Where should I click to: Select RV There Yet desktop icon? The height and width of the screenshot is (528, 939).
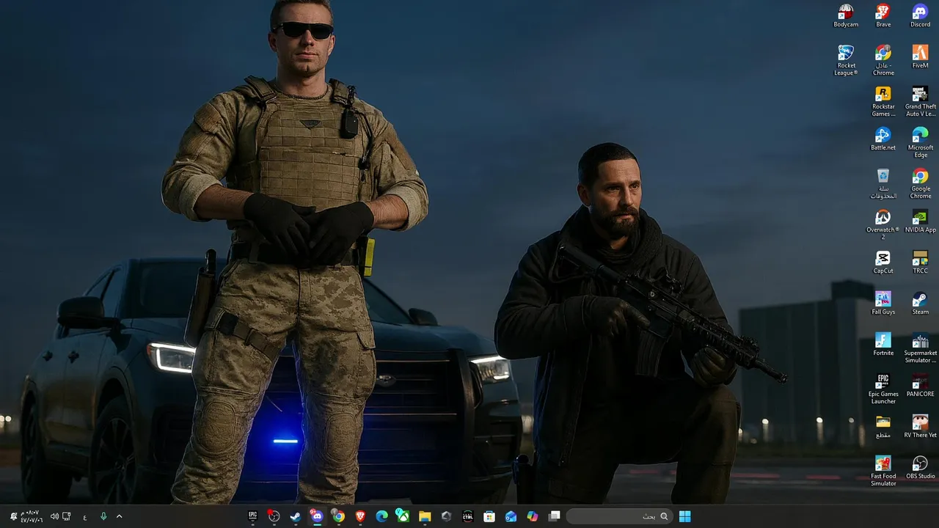pos(920,427)
